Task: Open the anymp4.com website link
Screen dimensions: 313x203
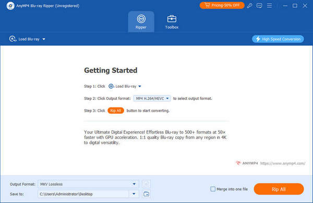Action: tap(282, 163)
